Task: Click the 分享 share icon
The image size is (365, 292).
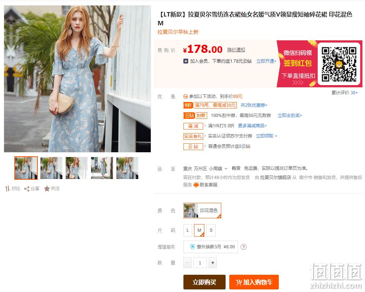Action: pos(27,189)
